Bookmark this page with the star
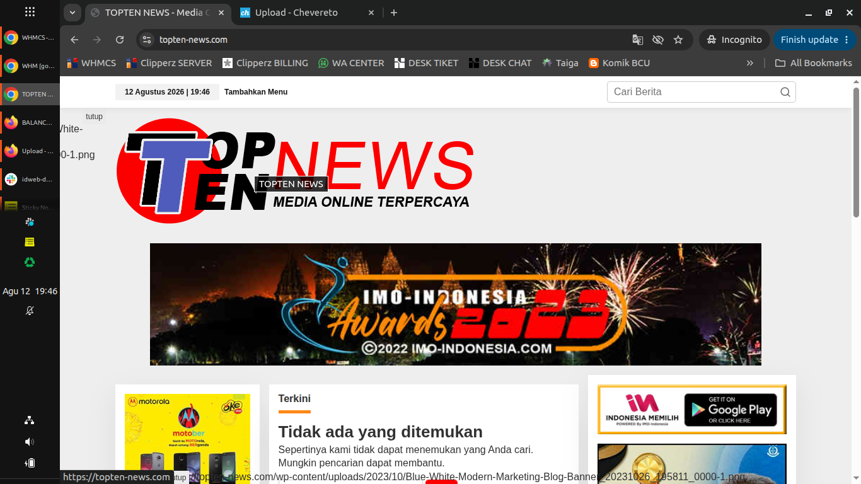The image size is (861, 484). click(x=678, y=40)
